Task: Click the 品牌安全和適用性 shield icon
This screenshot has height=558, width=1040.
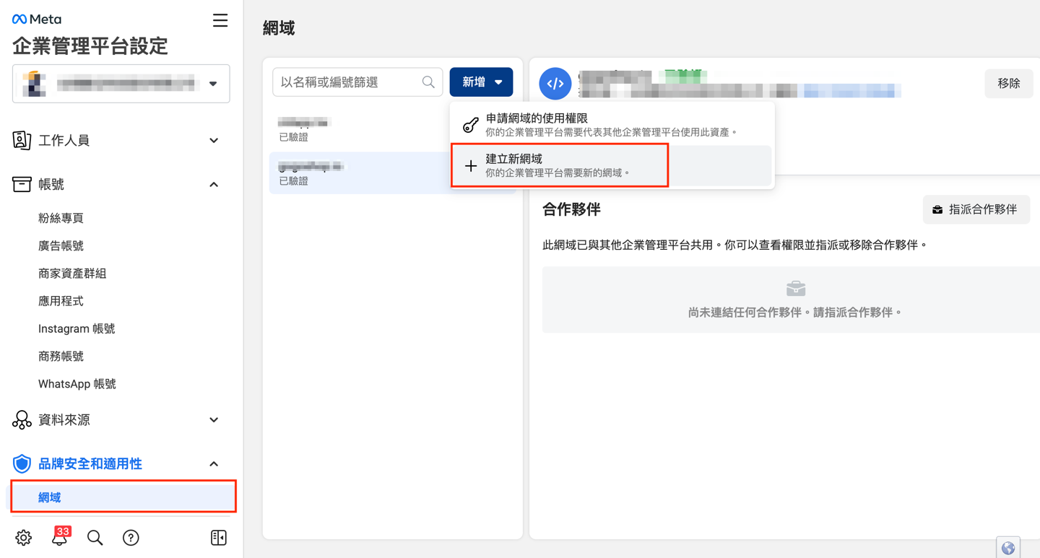Action: pos(22,463)
